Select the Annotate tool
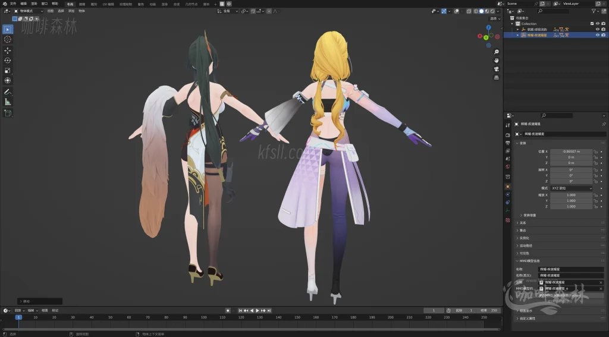Image resolution: width=609 pixels, height=337 pixels. 7,92
